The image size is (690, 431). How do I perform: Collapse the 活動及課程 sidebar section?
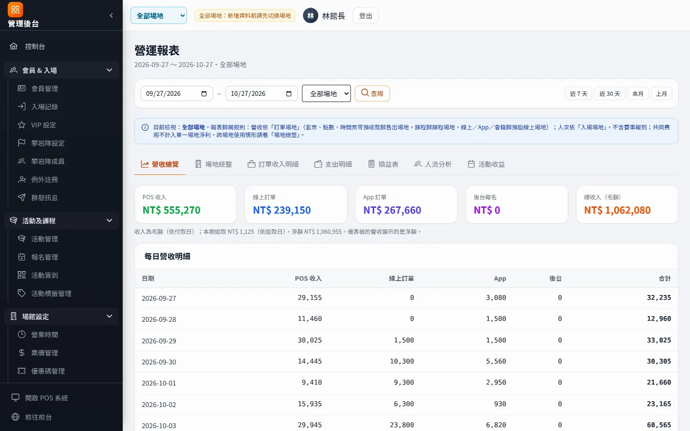61,221
